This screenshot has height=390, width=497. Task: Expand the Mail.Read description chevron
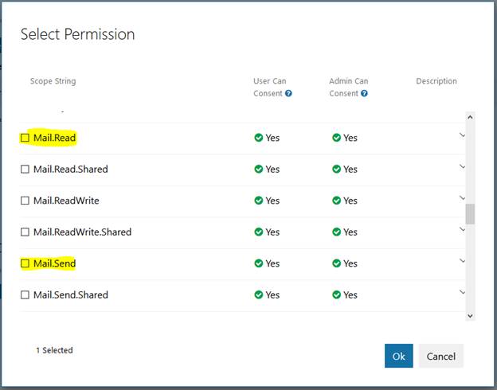click(463, 135)
